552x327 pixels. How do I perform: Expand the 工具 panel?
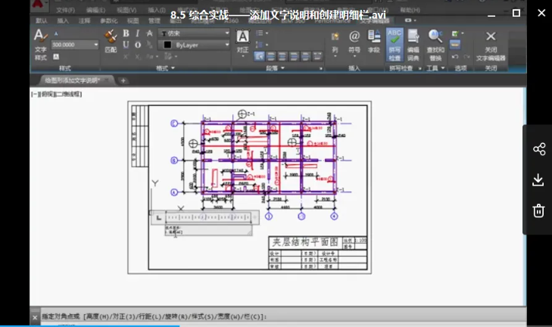coord(436,68)
